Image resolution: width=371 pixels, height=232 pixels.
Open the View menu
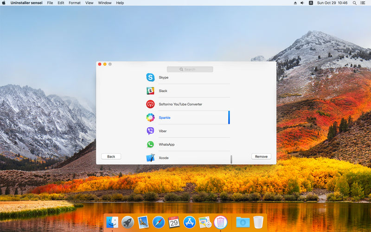[x=89, y=3]
